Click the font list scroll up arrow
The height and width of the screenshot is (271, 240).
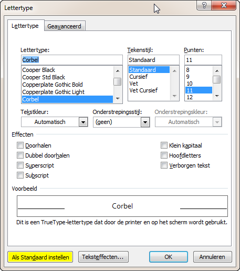(118, 71)
